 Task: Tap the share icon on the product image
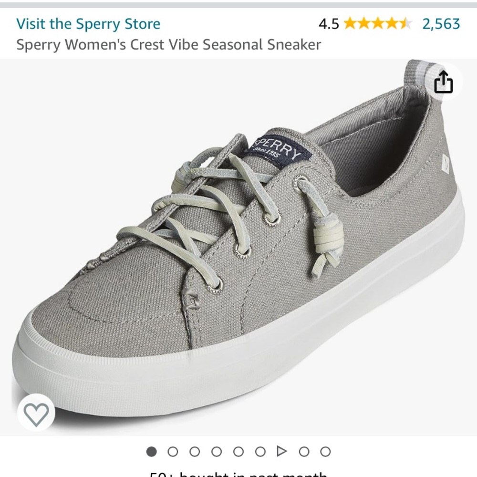444,82
